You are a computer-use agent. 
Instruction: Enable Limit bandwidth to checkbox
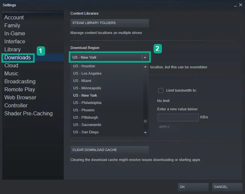coord(161,91)
